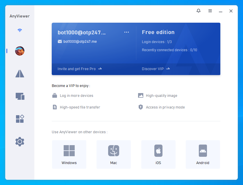Open the Devices tab in sidebar
Image resolution: width=243 pixels, height=185 pixels.
(20, 96)
